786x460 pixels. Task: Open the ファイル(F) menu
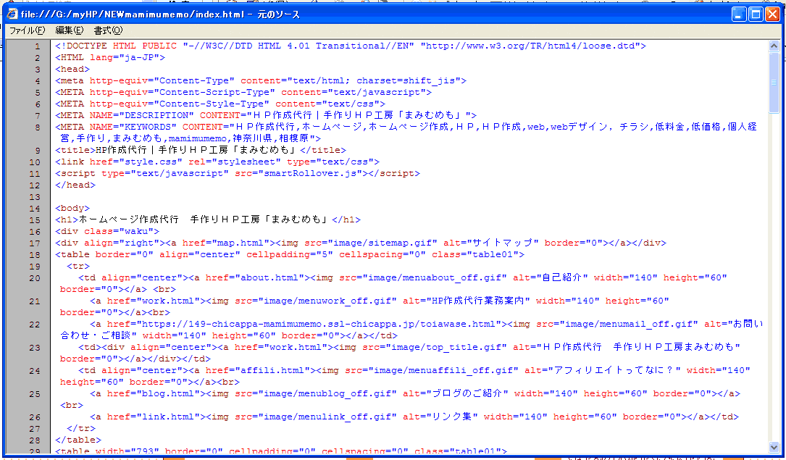tap(27, 30)
